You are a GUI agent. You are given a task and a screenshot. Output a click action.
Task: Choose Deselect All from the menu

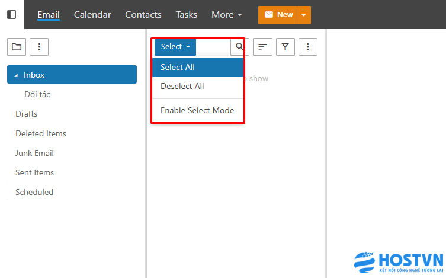(182, 86)
